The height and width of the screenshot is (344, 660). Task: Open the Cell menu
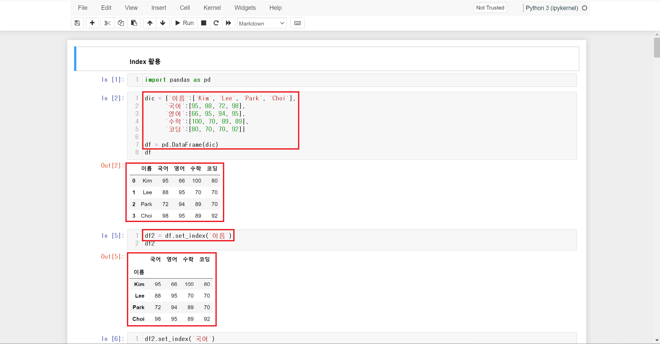[185, 8]
